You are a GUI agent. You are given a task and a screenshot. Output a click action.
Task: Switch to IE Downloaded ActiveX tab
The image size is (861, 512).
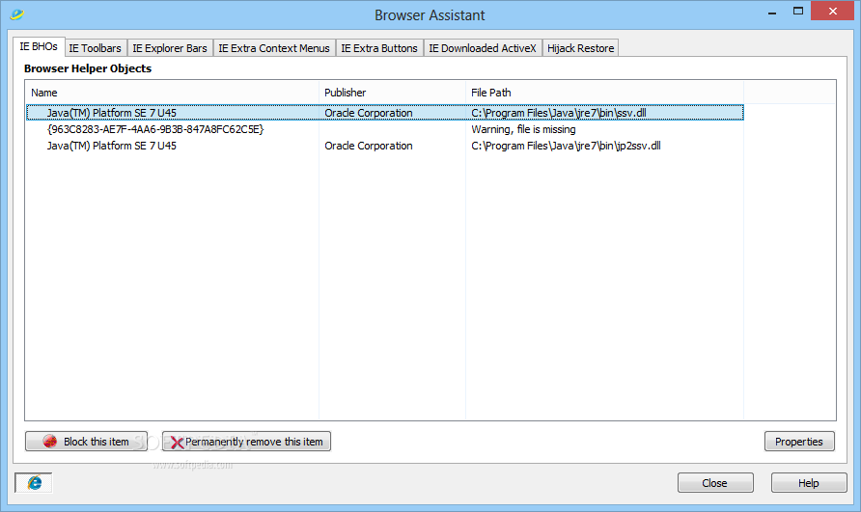click(x=482, y=48)
